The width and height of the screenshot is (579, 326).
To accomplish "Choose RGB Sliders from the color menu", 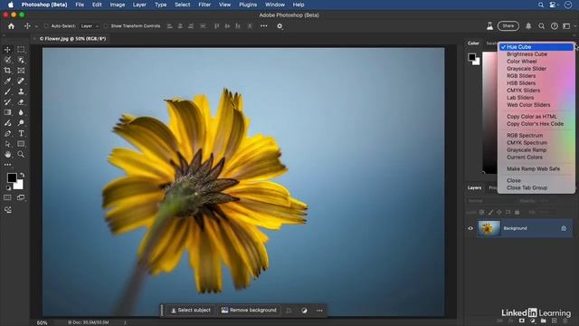I will (x=536, y=76).
